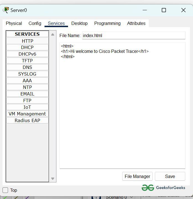Click inside the HTML code editor area
This screenshot has width=193, height=199.
[x=122, y=105]
